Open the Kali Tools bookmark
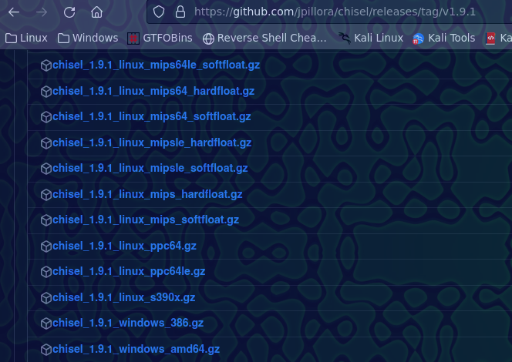The image size is (512, 362). [x=443, y=39]
